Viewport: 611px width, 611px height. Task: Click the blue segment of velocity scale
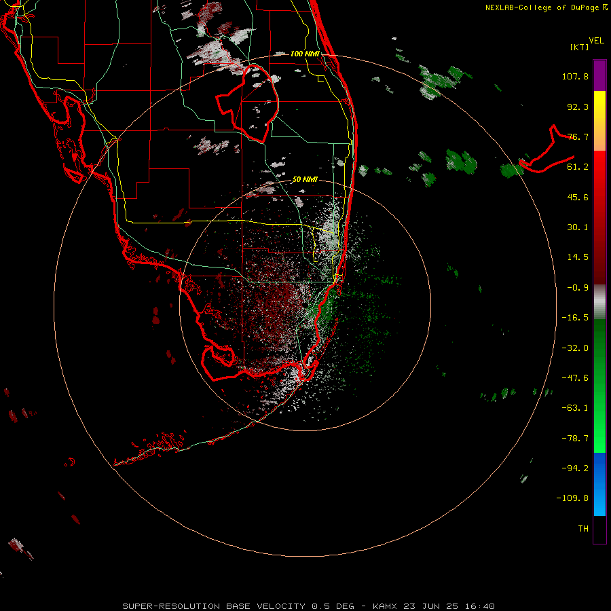[x=599, y=484]
